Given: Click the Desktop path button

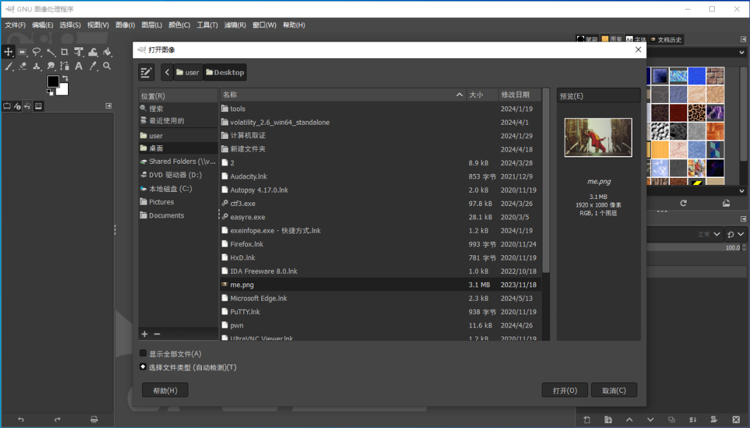Looking at the screenshot, I should pos(225,72).
